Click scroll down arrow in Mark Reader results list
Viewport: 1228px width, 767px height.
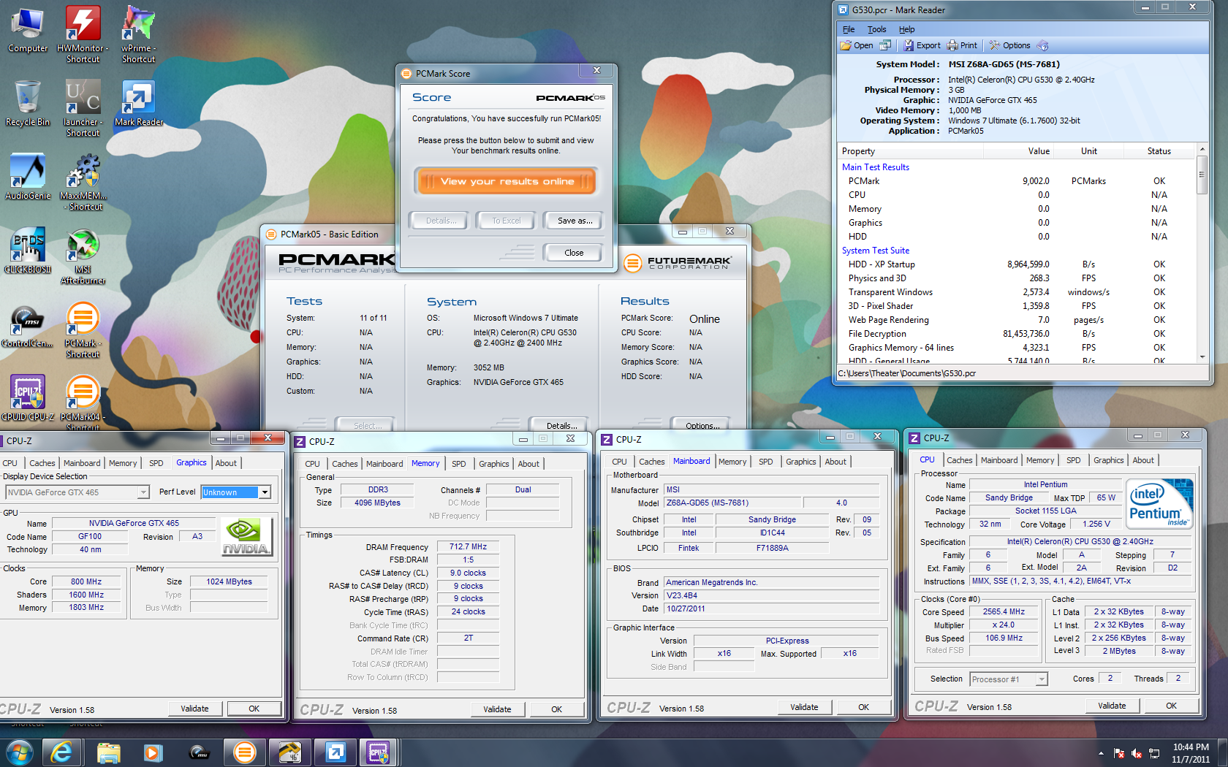(x=1202, y=357)
